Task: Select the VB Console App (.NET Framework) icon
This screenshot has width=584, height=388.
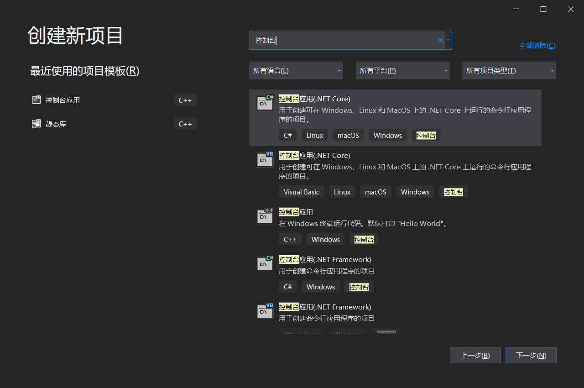Action: coord(265,310)
